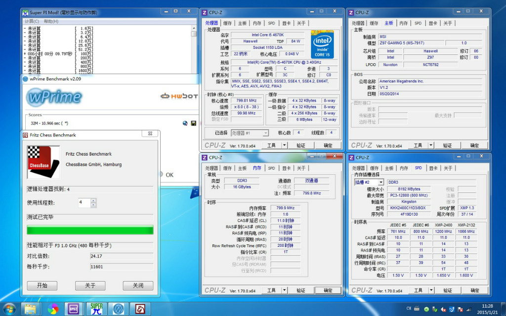The height and width of the screenshot is (316, 506).
Task: Open the 帮助(H) menu in Super PI
Action: coord(51,21)
